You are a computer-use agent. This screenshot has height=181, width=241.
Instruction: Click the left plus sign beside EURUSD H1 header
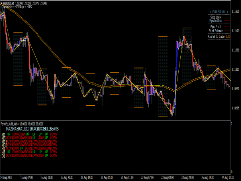click(210, 12)
